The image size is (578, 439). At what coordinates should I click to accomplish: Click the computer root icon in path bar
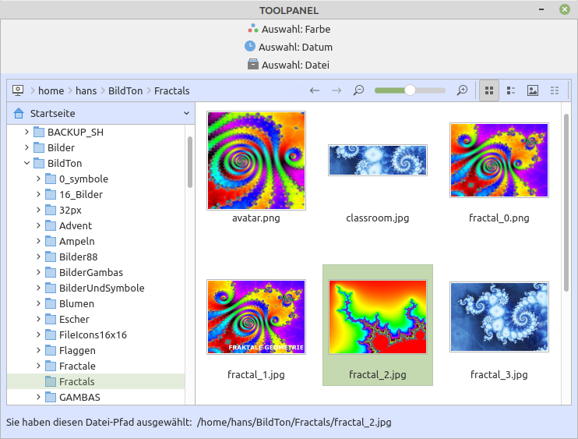click(x=18, y=90)
